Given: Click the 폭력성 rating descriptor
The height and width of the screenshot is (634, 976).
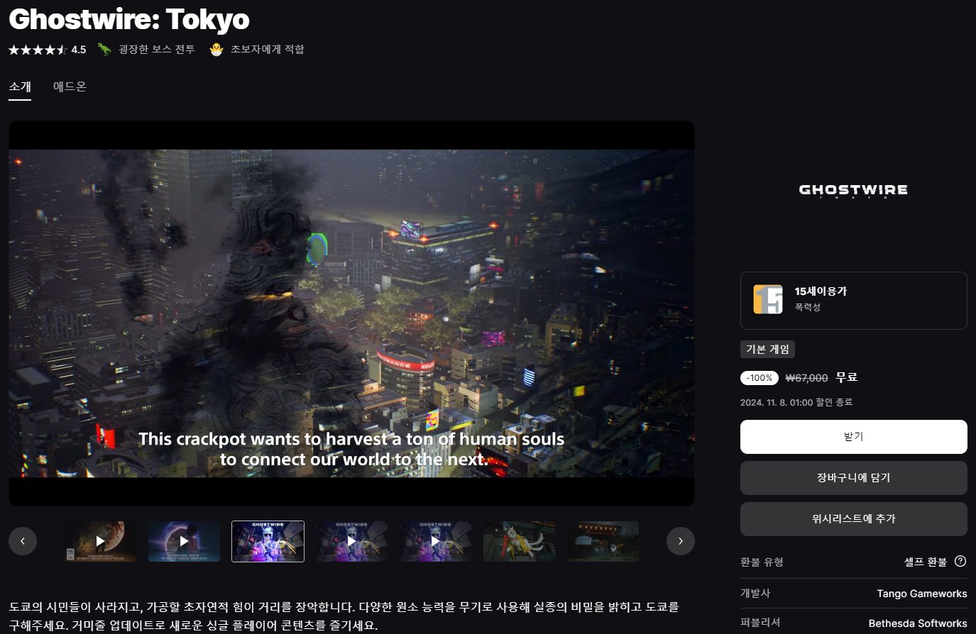Looking at the screenshot, I should (x=807, y=307).
